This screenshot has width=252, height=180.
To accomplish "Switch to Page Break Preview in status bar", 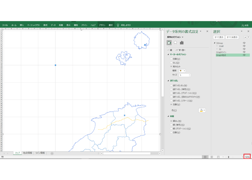I will pos(218,157).
